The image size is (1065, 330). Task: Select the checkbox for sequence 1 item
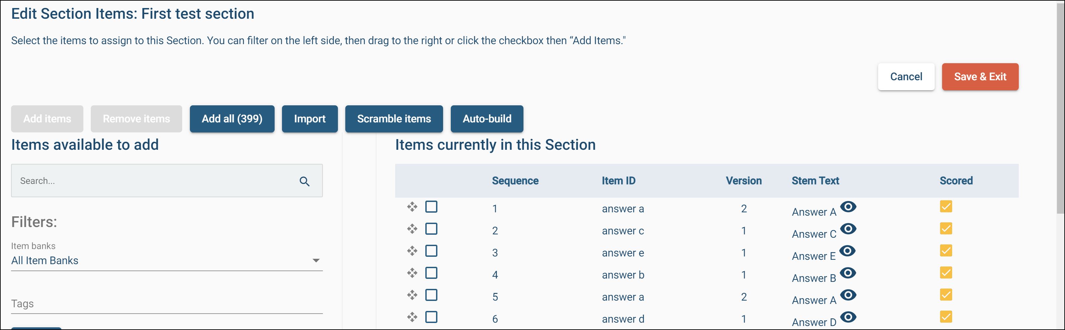point(431,206)
